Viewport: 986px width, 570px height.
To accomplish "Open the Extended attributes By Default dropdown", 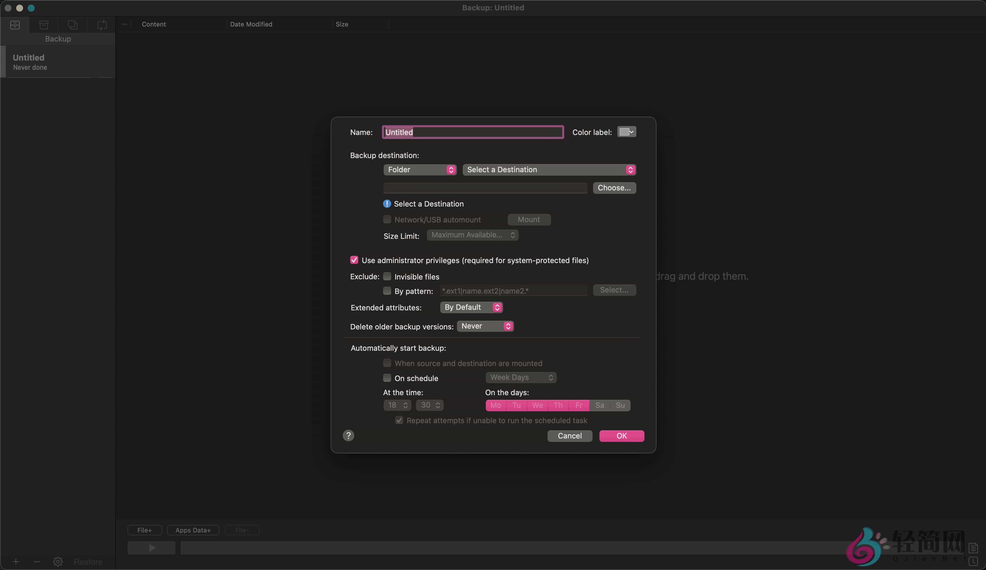I will click(x=471, y=307).
